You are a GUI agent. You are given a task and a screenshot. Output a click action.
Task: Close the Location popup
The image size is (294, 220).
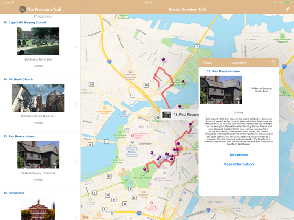tap(207, 63)
